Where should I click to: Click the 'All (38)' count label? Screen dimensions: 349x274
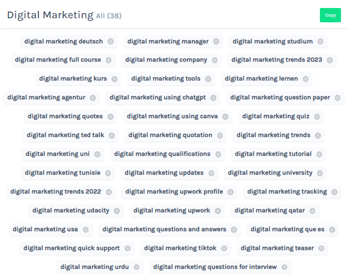point(109,16)
